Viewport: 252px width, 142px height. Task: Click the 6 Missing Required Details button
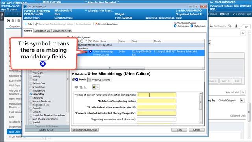[x=85, y=130]
